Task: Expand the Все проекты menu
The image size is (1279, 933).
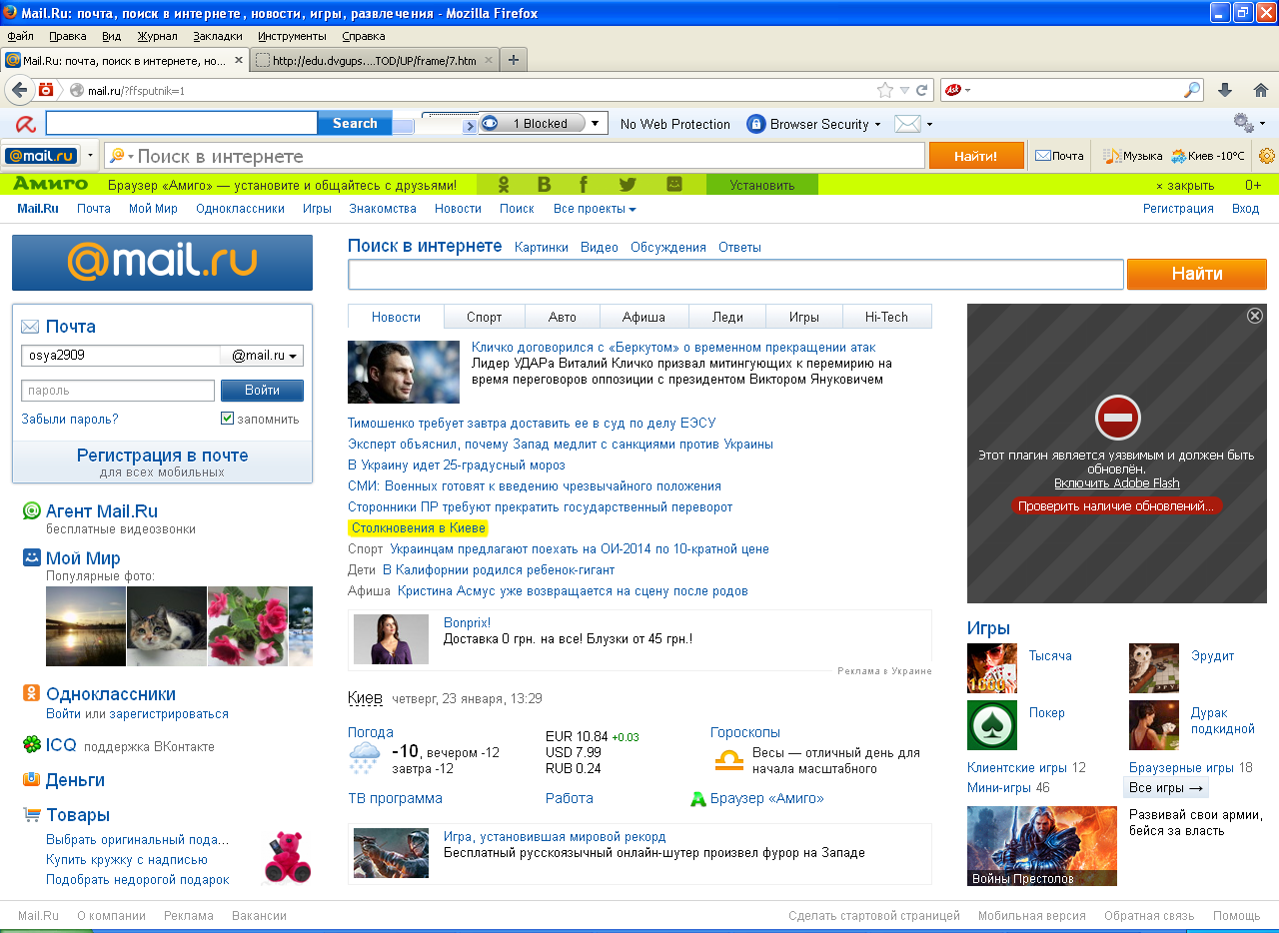Action: tap(595, 209)
